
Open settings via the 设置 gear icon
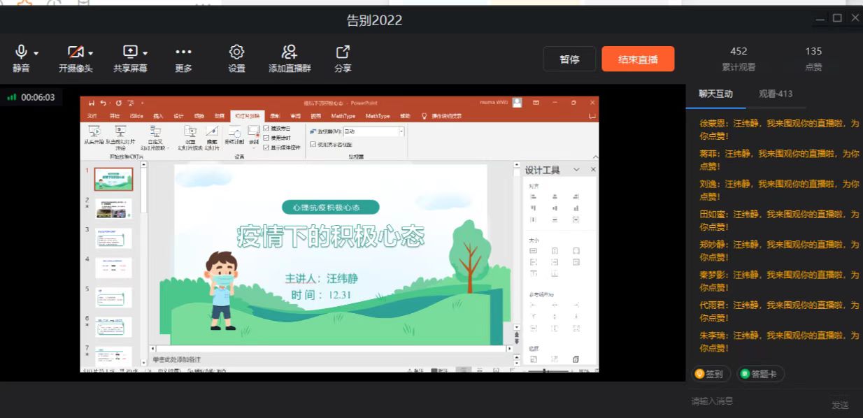[236, 52]
